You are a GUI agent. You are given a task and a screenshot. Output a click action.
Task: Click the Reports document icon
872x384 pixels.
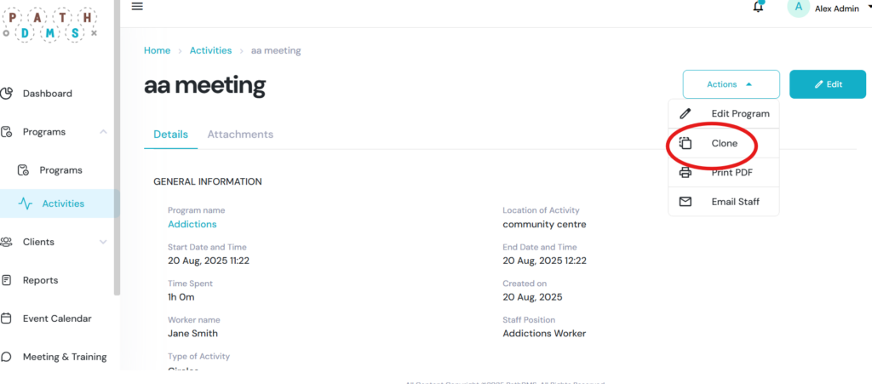7,280
